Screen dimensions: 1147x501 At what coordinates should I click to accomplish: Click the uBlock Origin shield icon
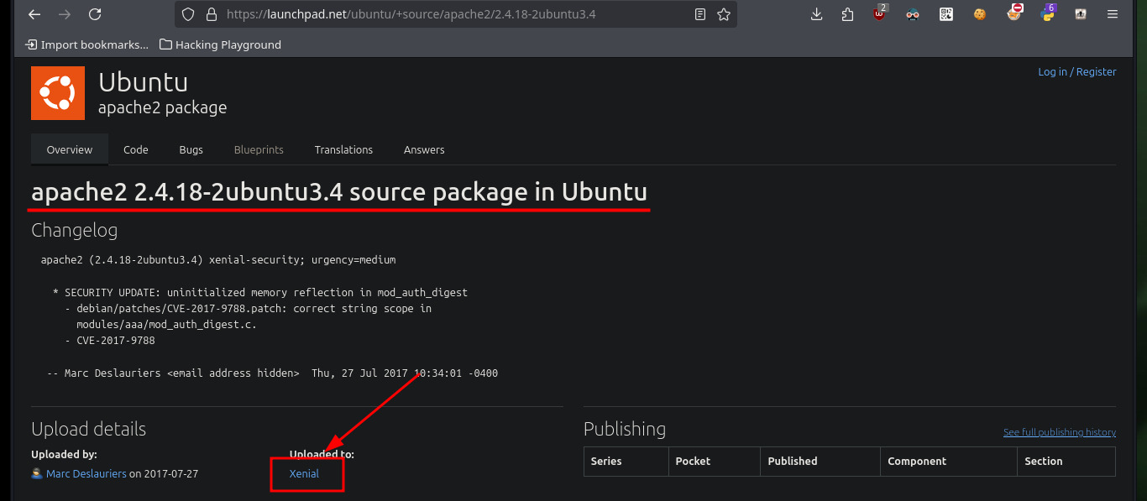point(880,13)
